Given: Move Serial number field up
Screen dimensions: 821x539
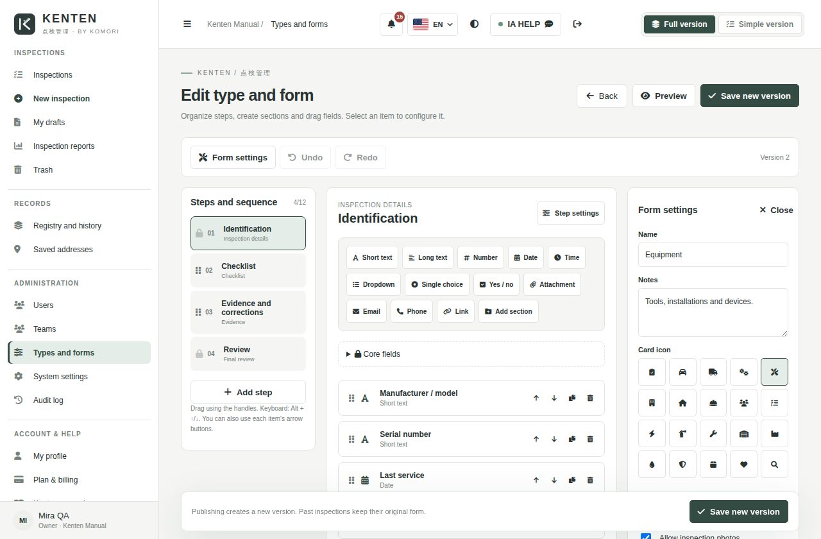Looking at the screenshot, I should (536, 439).
